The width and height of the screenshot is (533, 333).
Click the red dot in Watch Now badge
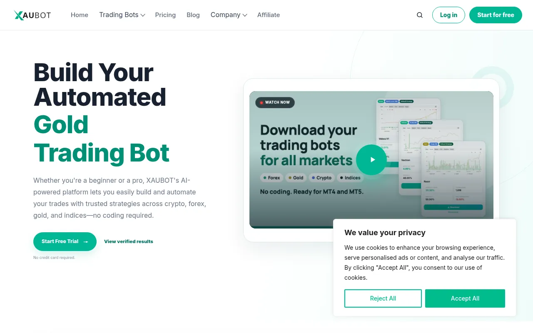coord(262,102)
